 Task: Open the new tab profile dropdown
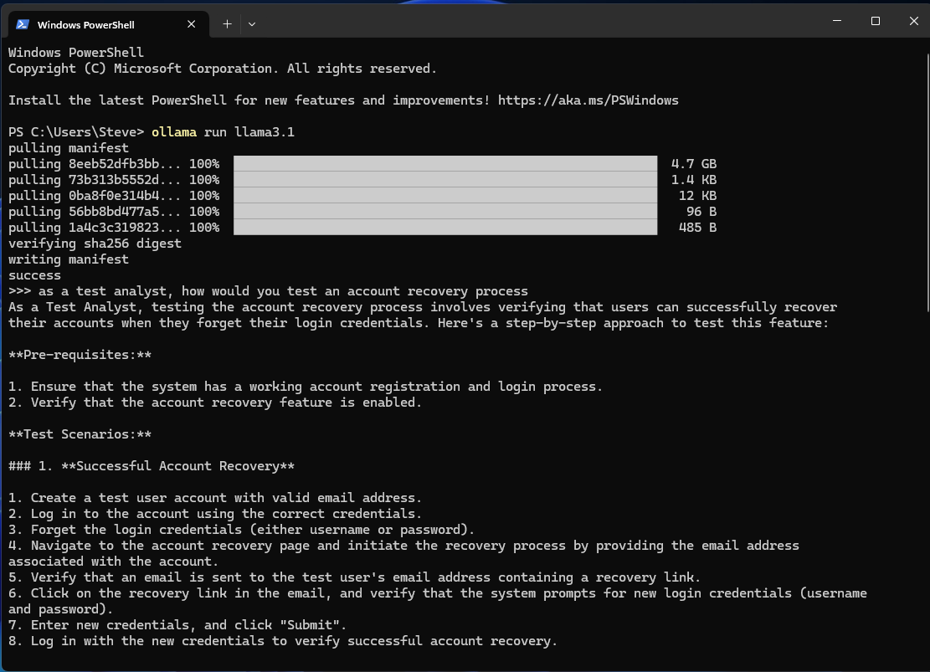click(252, 24)
